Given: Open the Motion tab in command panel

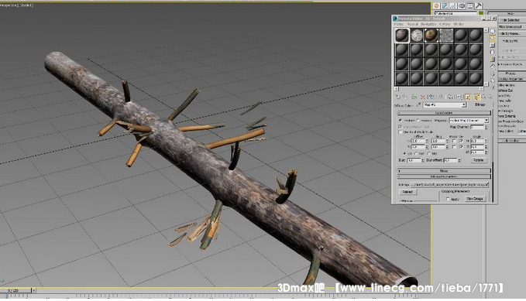Looking at the screenshot, I should pyautogui.click(x=462, y=5).
